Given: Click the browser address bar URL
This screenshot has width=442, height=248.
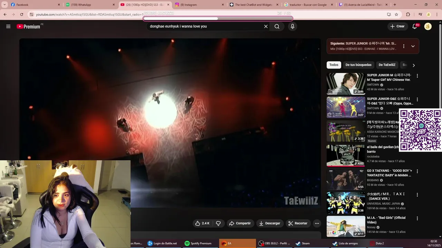Looking at the screenshot, I should pyautogui.click(x=90, y=14).
